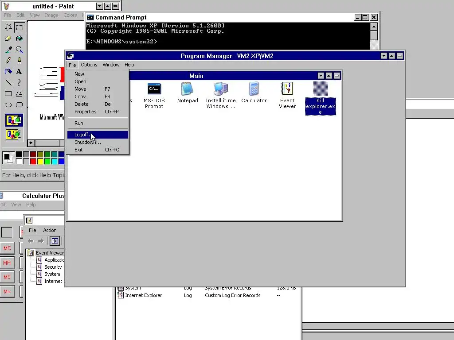Pick the Airbrush tool in Paint
Image resolution: width=454 pixels, height=340 pixels.
point(8,71)
